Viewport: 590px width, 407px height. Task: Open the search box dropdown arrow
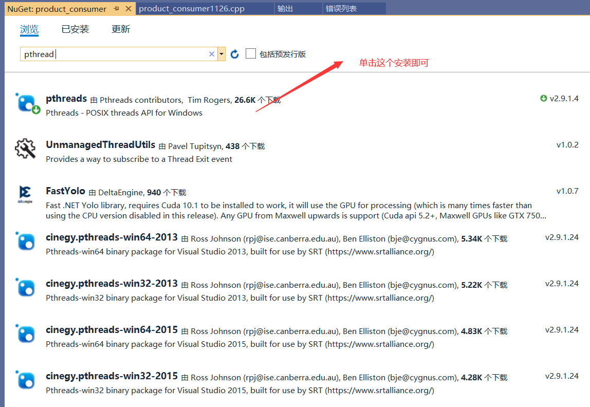tap(221, 53)
